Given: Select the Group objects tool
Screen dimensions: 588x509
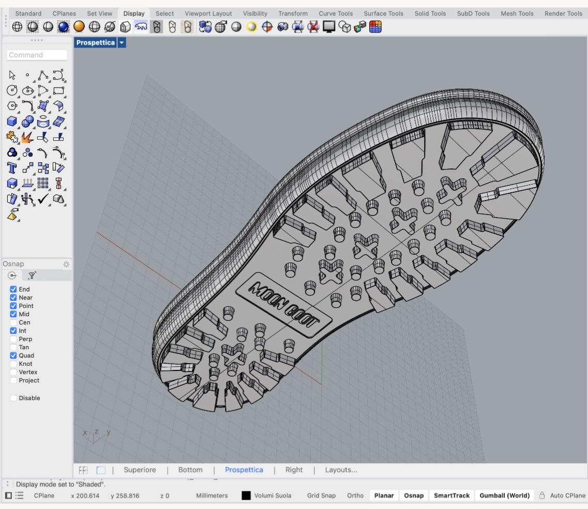Looking at the screenshot, I should click(12, 152).
